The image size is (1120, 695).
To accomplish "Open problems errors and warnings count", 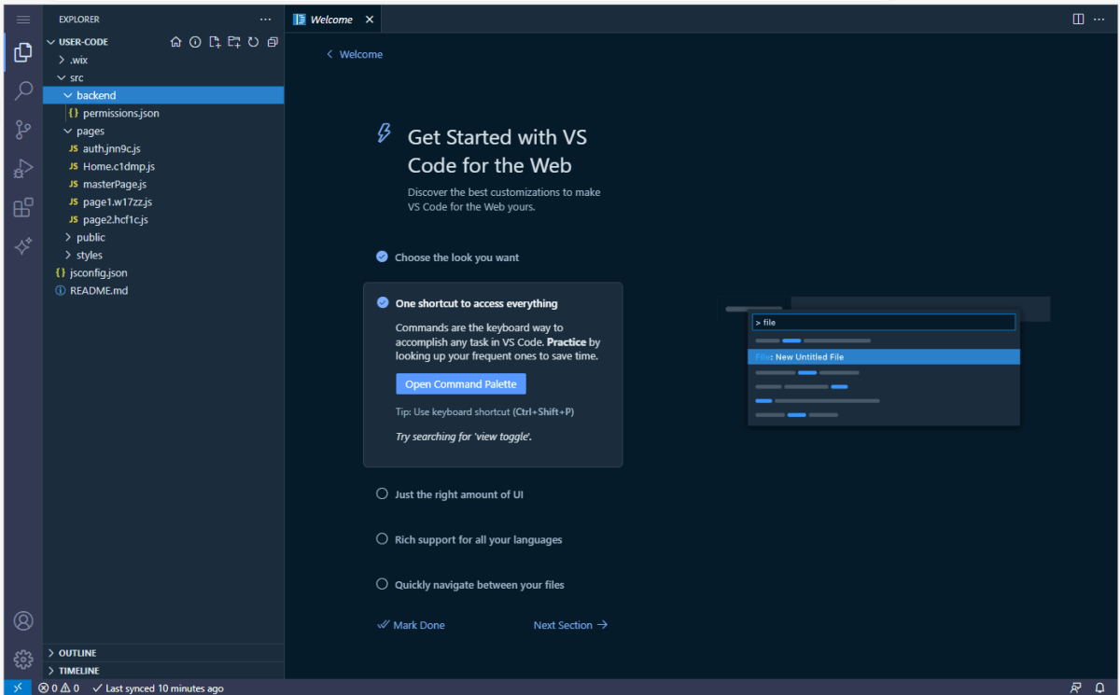I will pos(59,688).
